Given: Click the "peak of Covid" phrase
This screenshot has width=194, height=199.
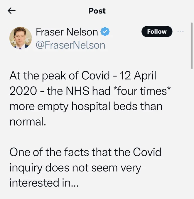Looking at the screenshot, I should click(76, 76).
